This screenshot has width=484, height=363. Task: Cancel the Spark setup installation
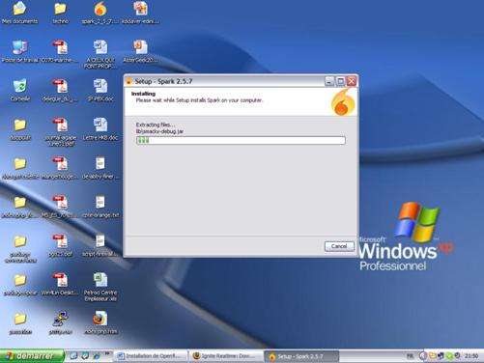point(339,246)
